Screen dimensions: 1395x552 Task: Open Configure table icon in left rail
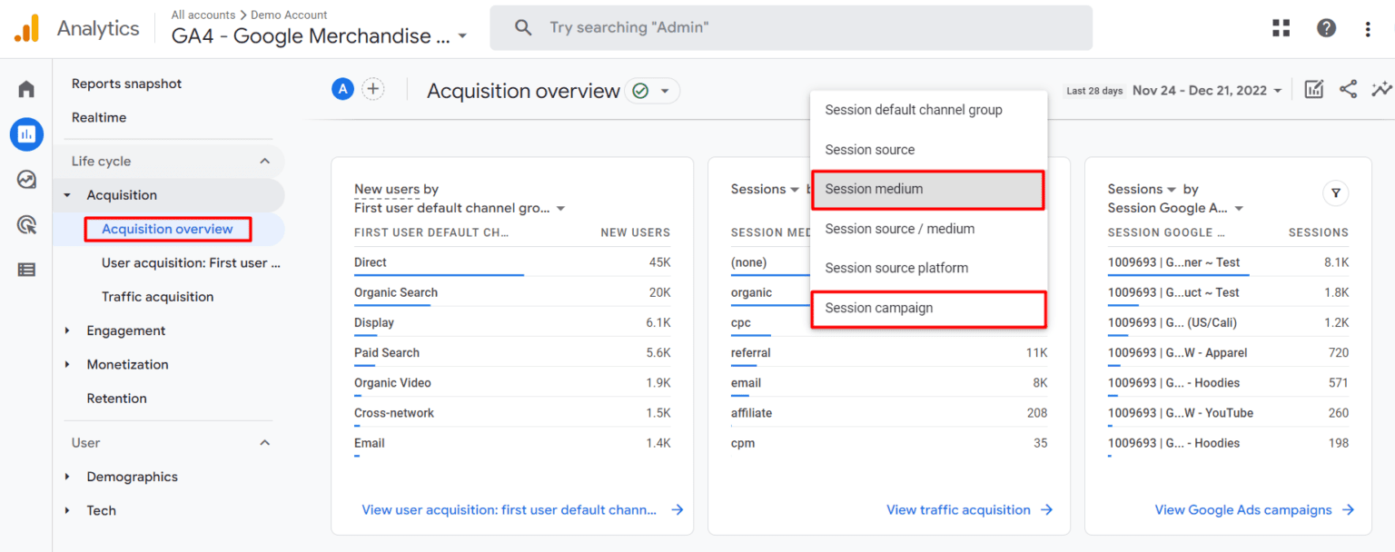(x=26, y=270)
